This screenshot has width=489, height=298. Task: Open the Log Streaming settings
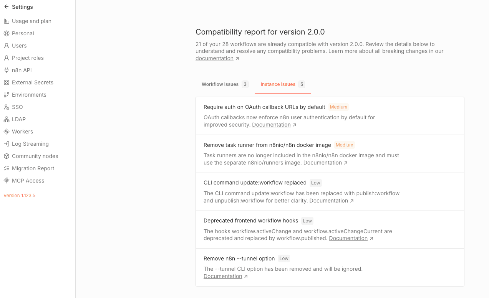30,144
